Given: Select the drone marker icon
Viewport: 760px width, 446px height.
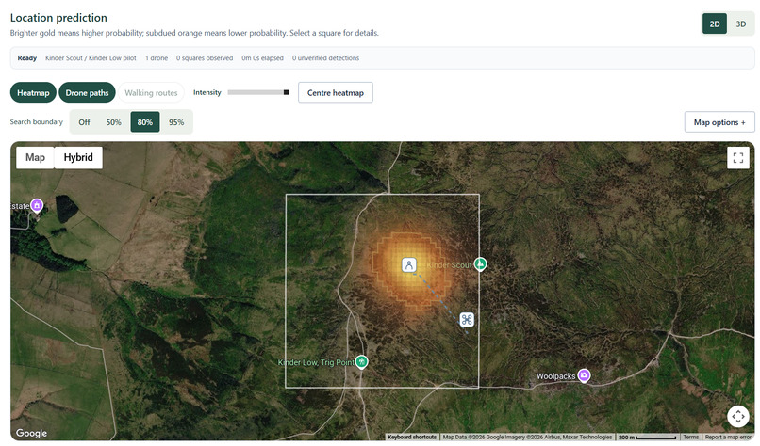Looking at the screenshot, I should [467, 319].
